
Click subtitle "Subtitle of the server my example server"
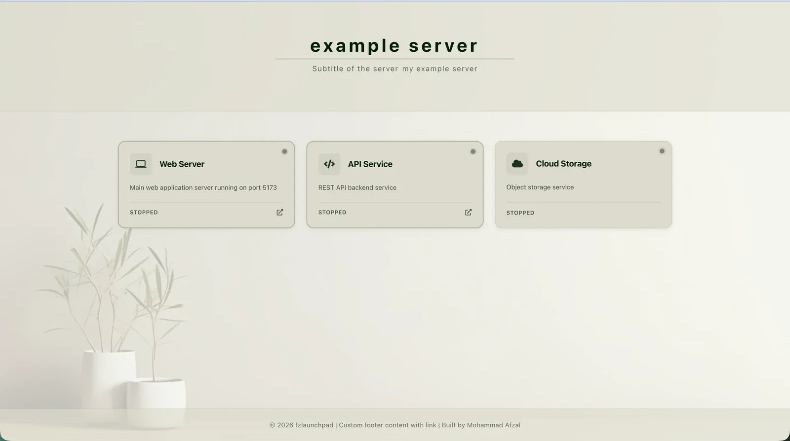pos(395,69)
